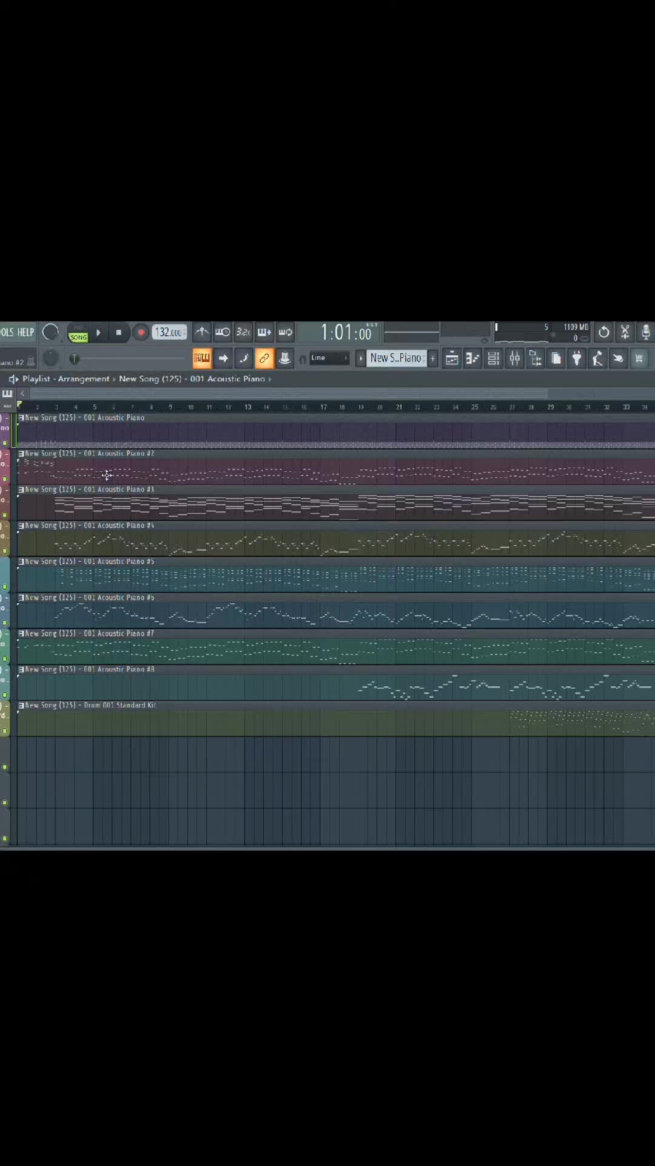The image size is (655, 1166).
Task: Open clip menu of Acoustic Piano #4
Action: pos(21,526)
